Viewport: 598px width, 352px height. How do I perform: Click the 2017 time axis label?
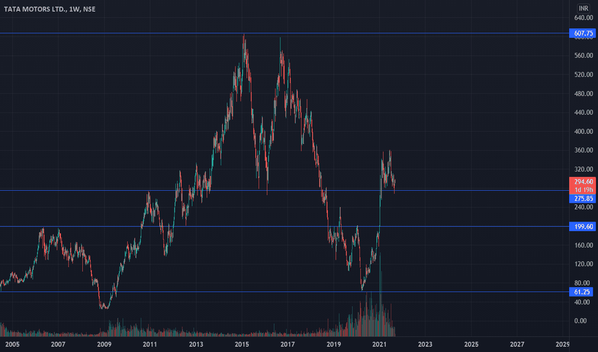[287, 344]
